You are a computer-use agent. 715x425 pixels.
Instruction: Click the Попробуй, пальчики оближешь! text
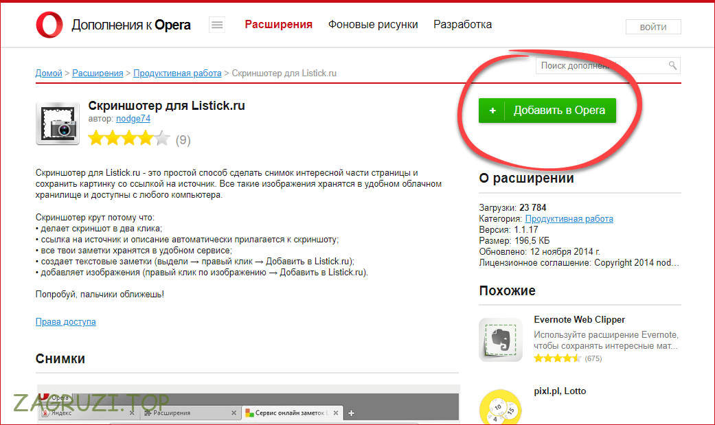pyautogui.click(x=100, y=294)
